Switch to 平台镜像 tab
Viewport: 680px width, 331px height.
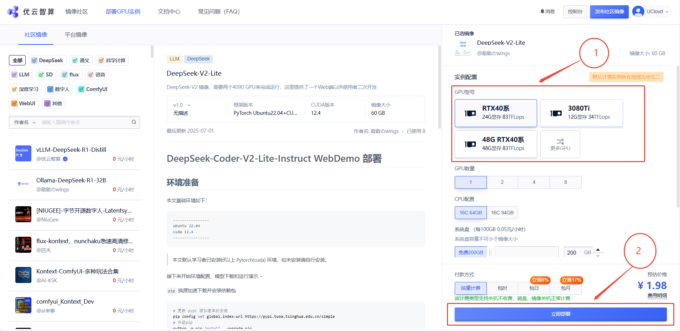[x=76, y=34]
